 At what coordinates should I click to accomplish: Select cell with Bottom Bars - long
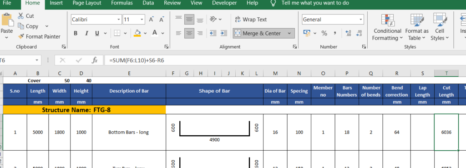(x=129, y=132)
